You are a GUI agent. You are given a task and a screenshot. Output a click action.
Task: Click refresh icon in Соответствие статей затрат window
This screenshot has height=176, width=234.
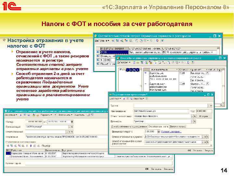[157, 40]
